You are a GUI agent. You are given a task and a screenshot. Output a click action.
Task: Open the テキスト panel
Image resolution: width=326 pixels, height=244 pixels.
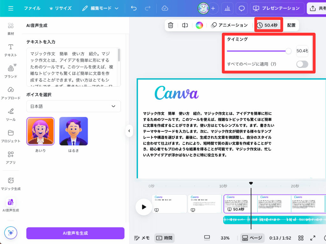[x=11, y=50]
